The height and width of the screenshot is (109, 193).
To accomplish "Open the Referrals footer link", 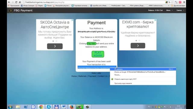I will coord(82,76).
